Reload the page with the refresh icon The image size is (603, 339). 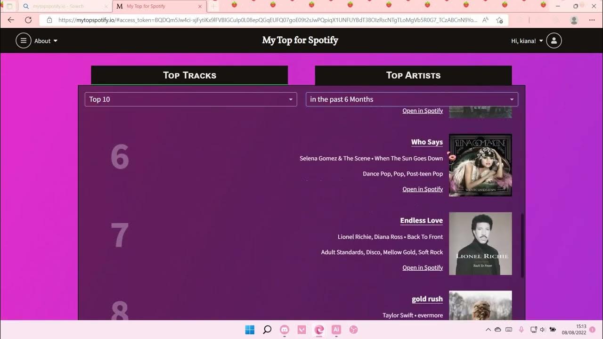coord(28,20)
